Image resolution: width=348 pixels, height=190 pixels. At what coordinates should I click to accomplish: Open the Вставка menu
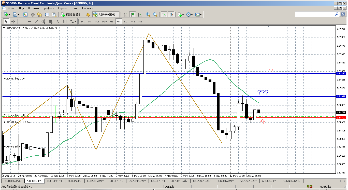[x=33, y=8]
